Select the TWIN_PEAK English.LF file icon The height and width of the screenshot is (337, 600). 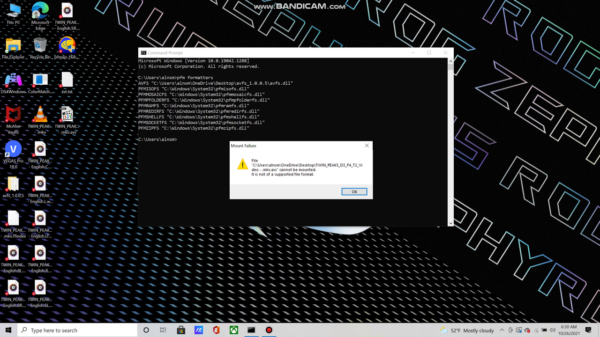click(40, 224)
